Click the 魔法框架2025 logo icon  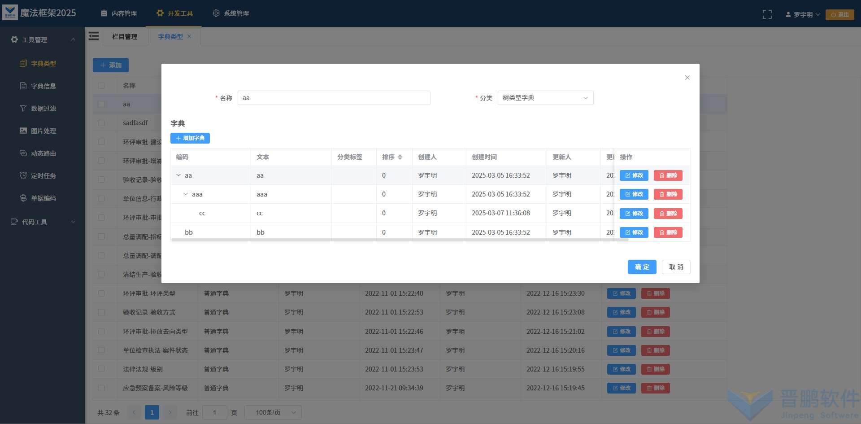point(10,13)
